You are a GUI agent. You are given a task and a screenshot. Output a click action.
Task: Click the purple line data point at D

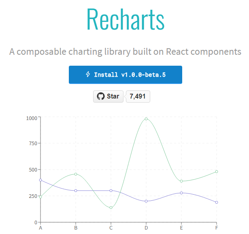(x=146, y=201)
